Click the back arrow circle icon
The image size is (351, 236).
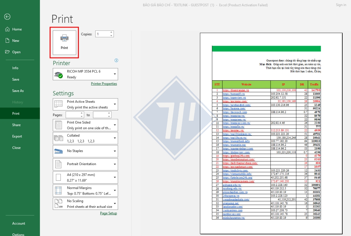point(7,17)
